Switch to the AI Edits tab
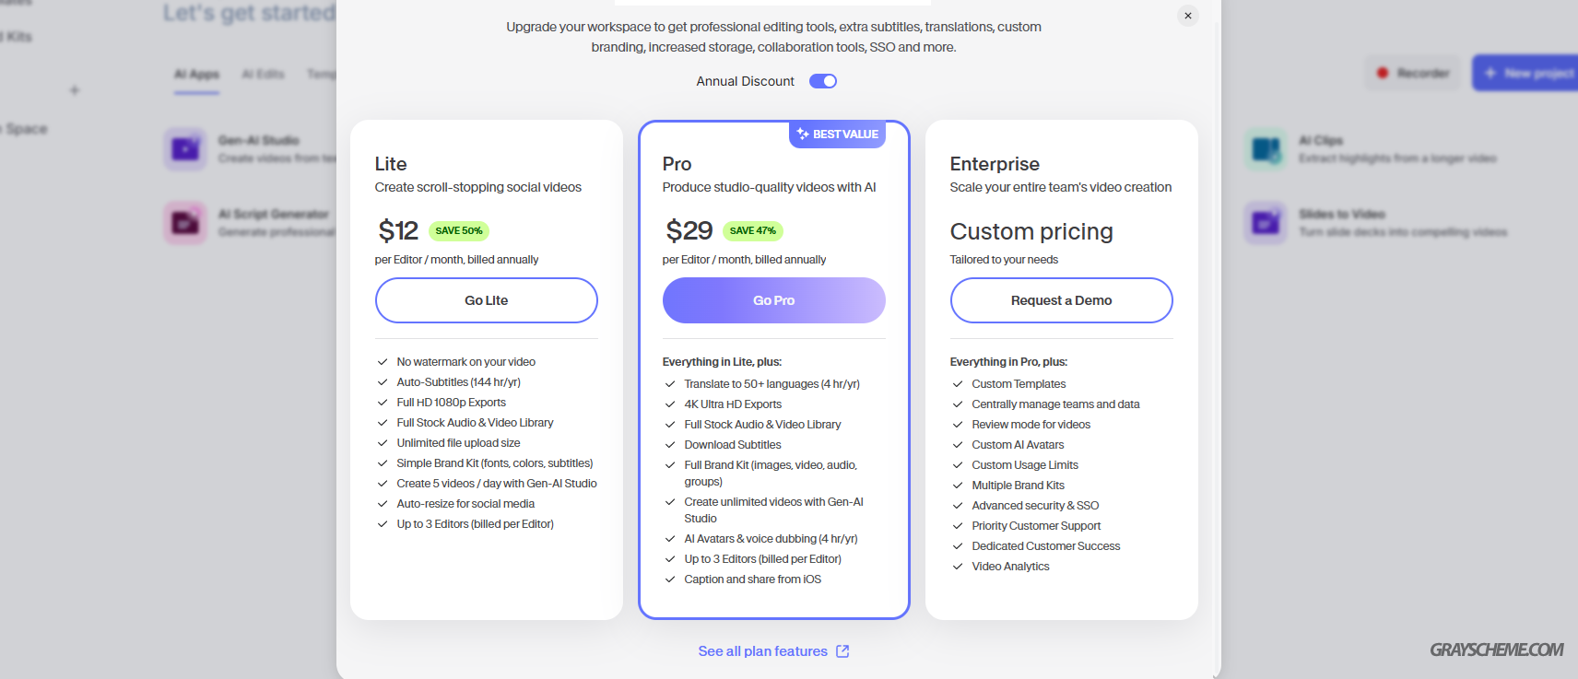Screen dimensions: 1578x679 pyautogui.click(x=263, y=74)
